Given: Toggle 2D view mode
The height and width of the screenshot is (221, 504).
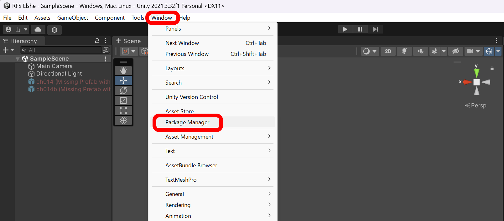Looking at the screenshot, I should [388, 51].
